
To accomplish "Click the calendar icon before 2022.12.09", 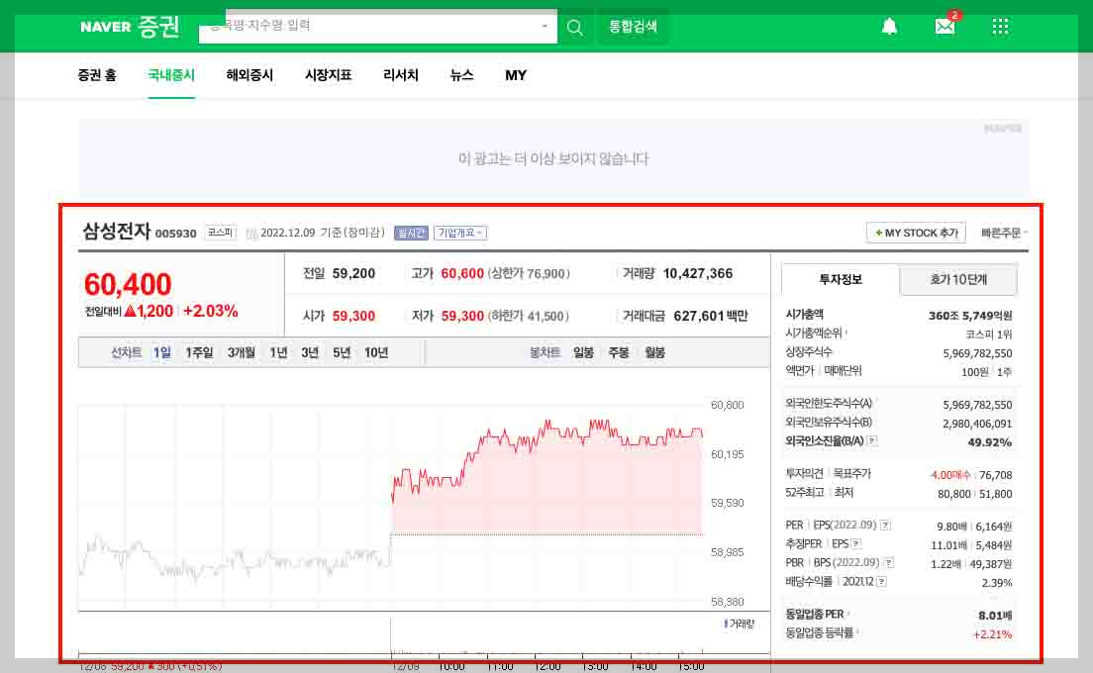I will pos(250,233).
